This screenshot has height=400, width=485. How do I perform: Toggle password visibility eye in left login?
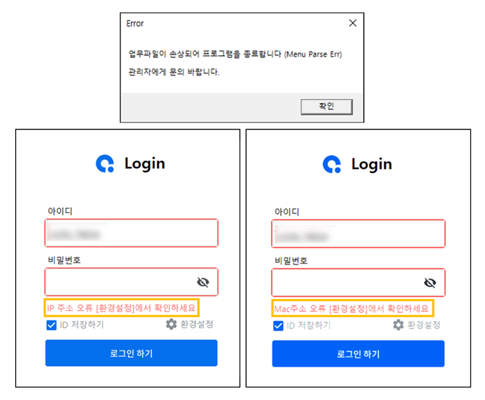tap(203, 282)
